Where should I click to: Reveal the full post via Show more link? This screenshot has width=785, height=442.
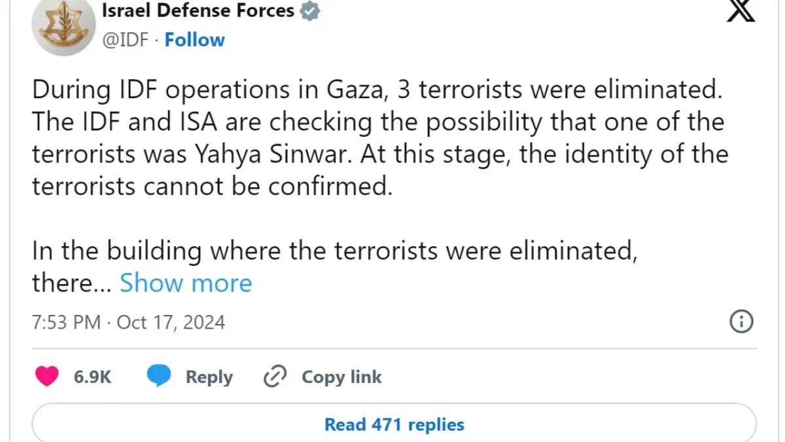185,282
